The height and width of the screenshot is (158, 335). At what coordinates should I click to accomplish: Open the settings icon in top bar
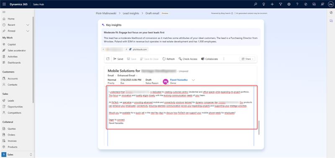tap(289, 4)
